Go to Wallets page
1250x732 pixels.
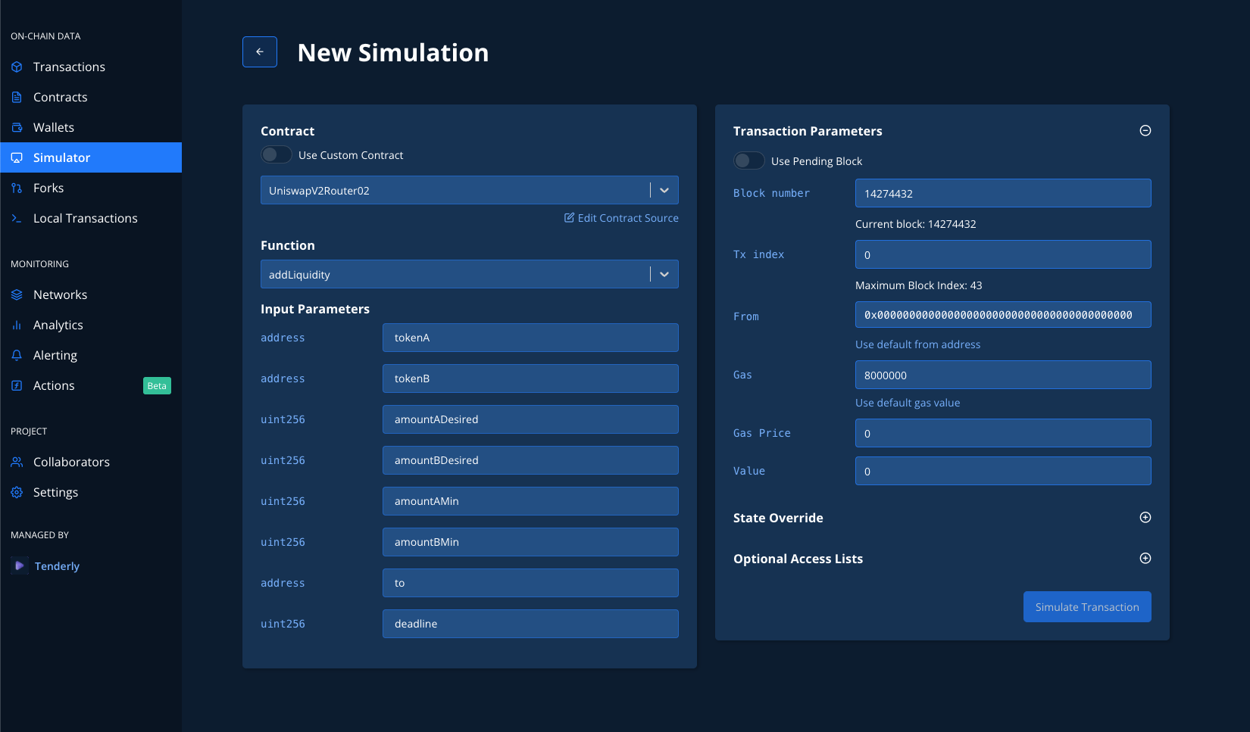coord(91,127)
